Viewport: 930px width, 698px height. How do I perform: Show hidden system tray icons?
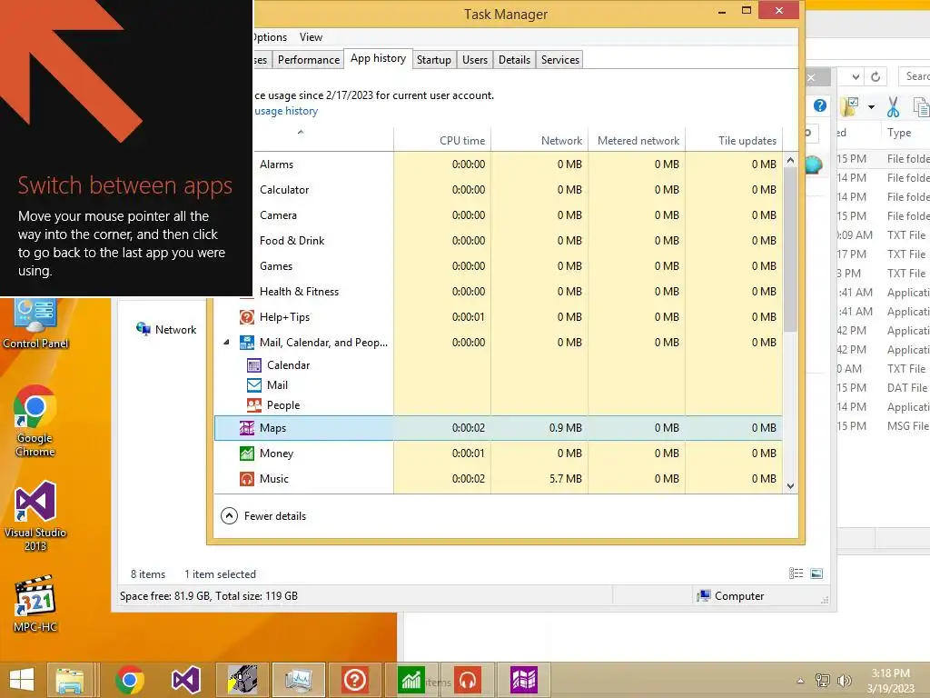(x=801, y=681)
